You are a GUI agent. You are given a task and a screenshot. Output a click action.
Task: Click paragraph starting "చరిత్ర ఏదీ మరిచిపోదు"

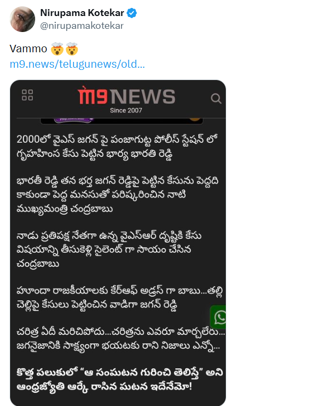121,339
